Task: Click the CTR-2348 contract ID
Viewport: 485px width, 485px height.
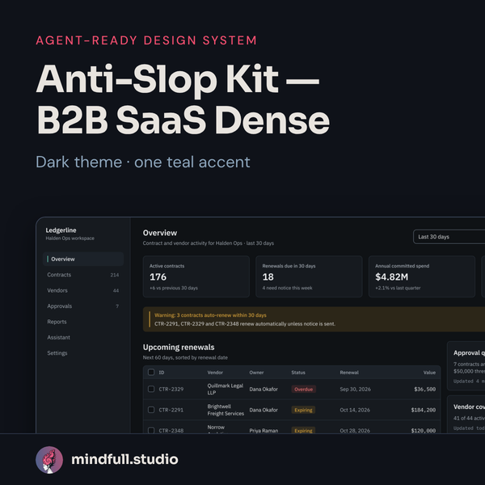Action: 171,430
